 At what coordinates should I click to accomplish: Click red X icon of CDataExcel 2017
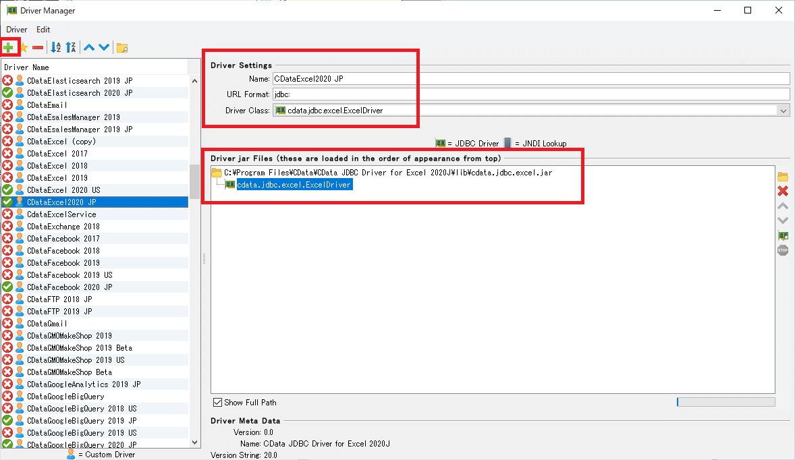tap(7, 153)
